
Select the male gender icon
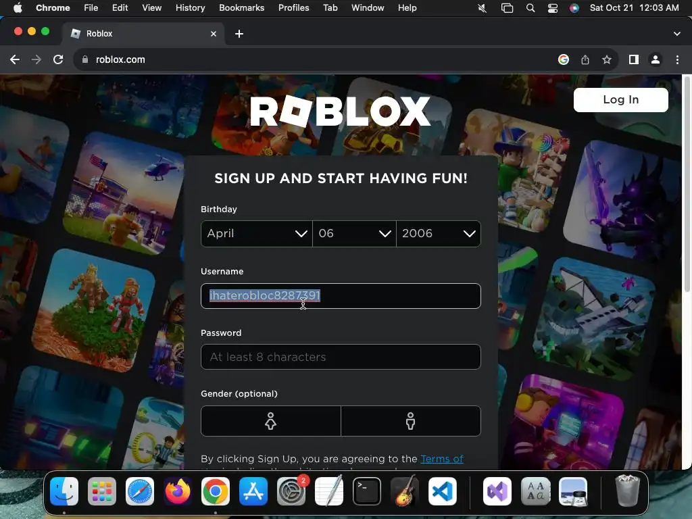[410, 421]
